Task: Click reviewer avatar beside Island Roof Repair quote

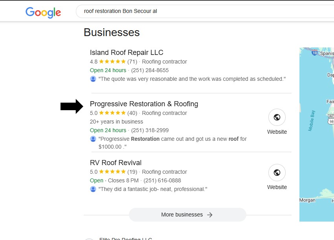Action: pyautogui.click(x=93, y=79)
